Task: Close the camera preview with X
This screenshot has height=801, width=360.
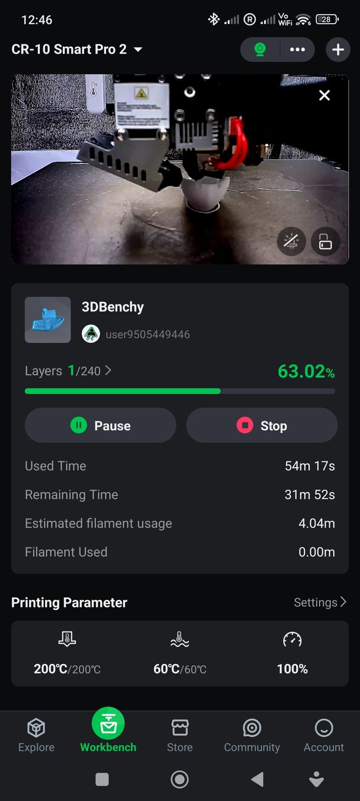Action: (x=324, y=96)
